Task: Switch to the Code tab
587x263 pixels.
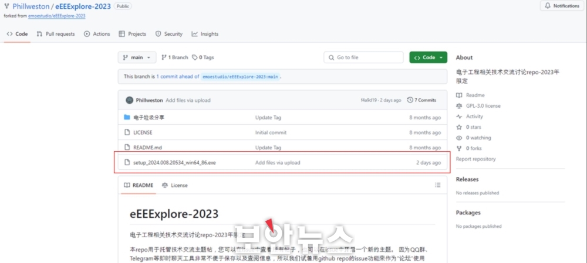Action: pyautogui.click(x=17, y=34)
